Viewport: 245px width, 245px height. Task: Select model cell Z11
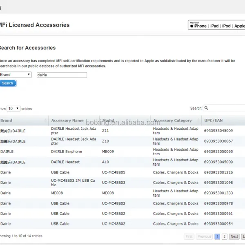point(105,131)
